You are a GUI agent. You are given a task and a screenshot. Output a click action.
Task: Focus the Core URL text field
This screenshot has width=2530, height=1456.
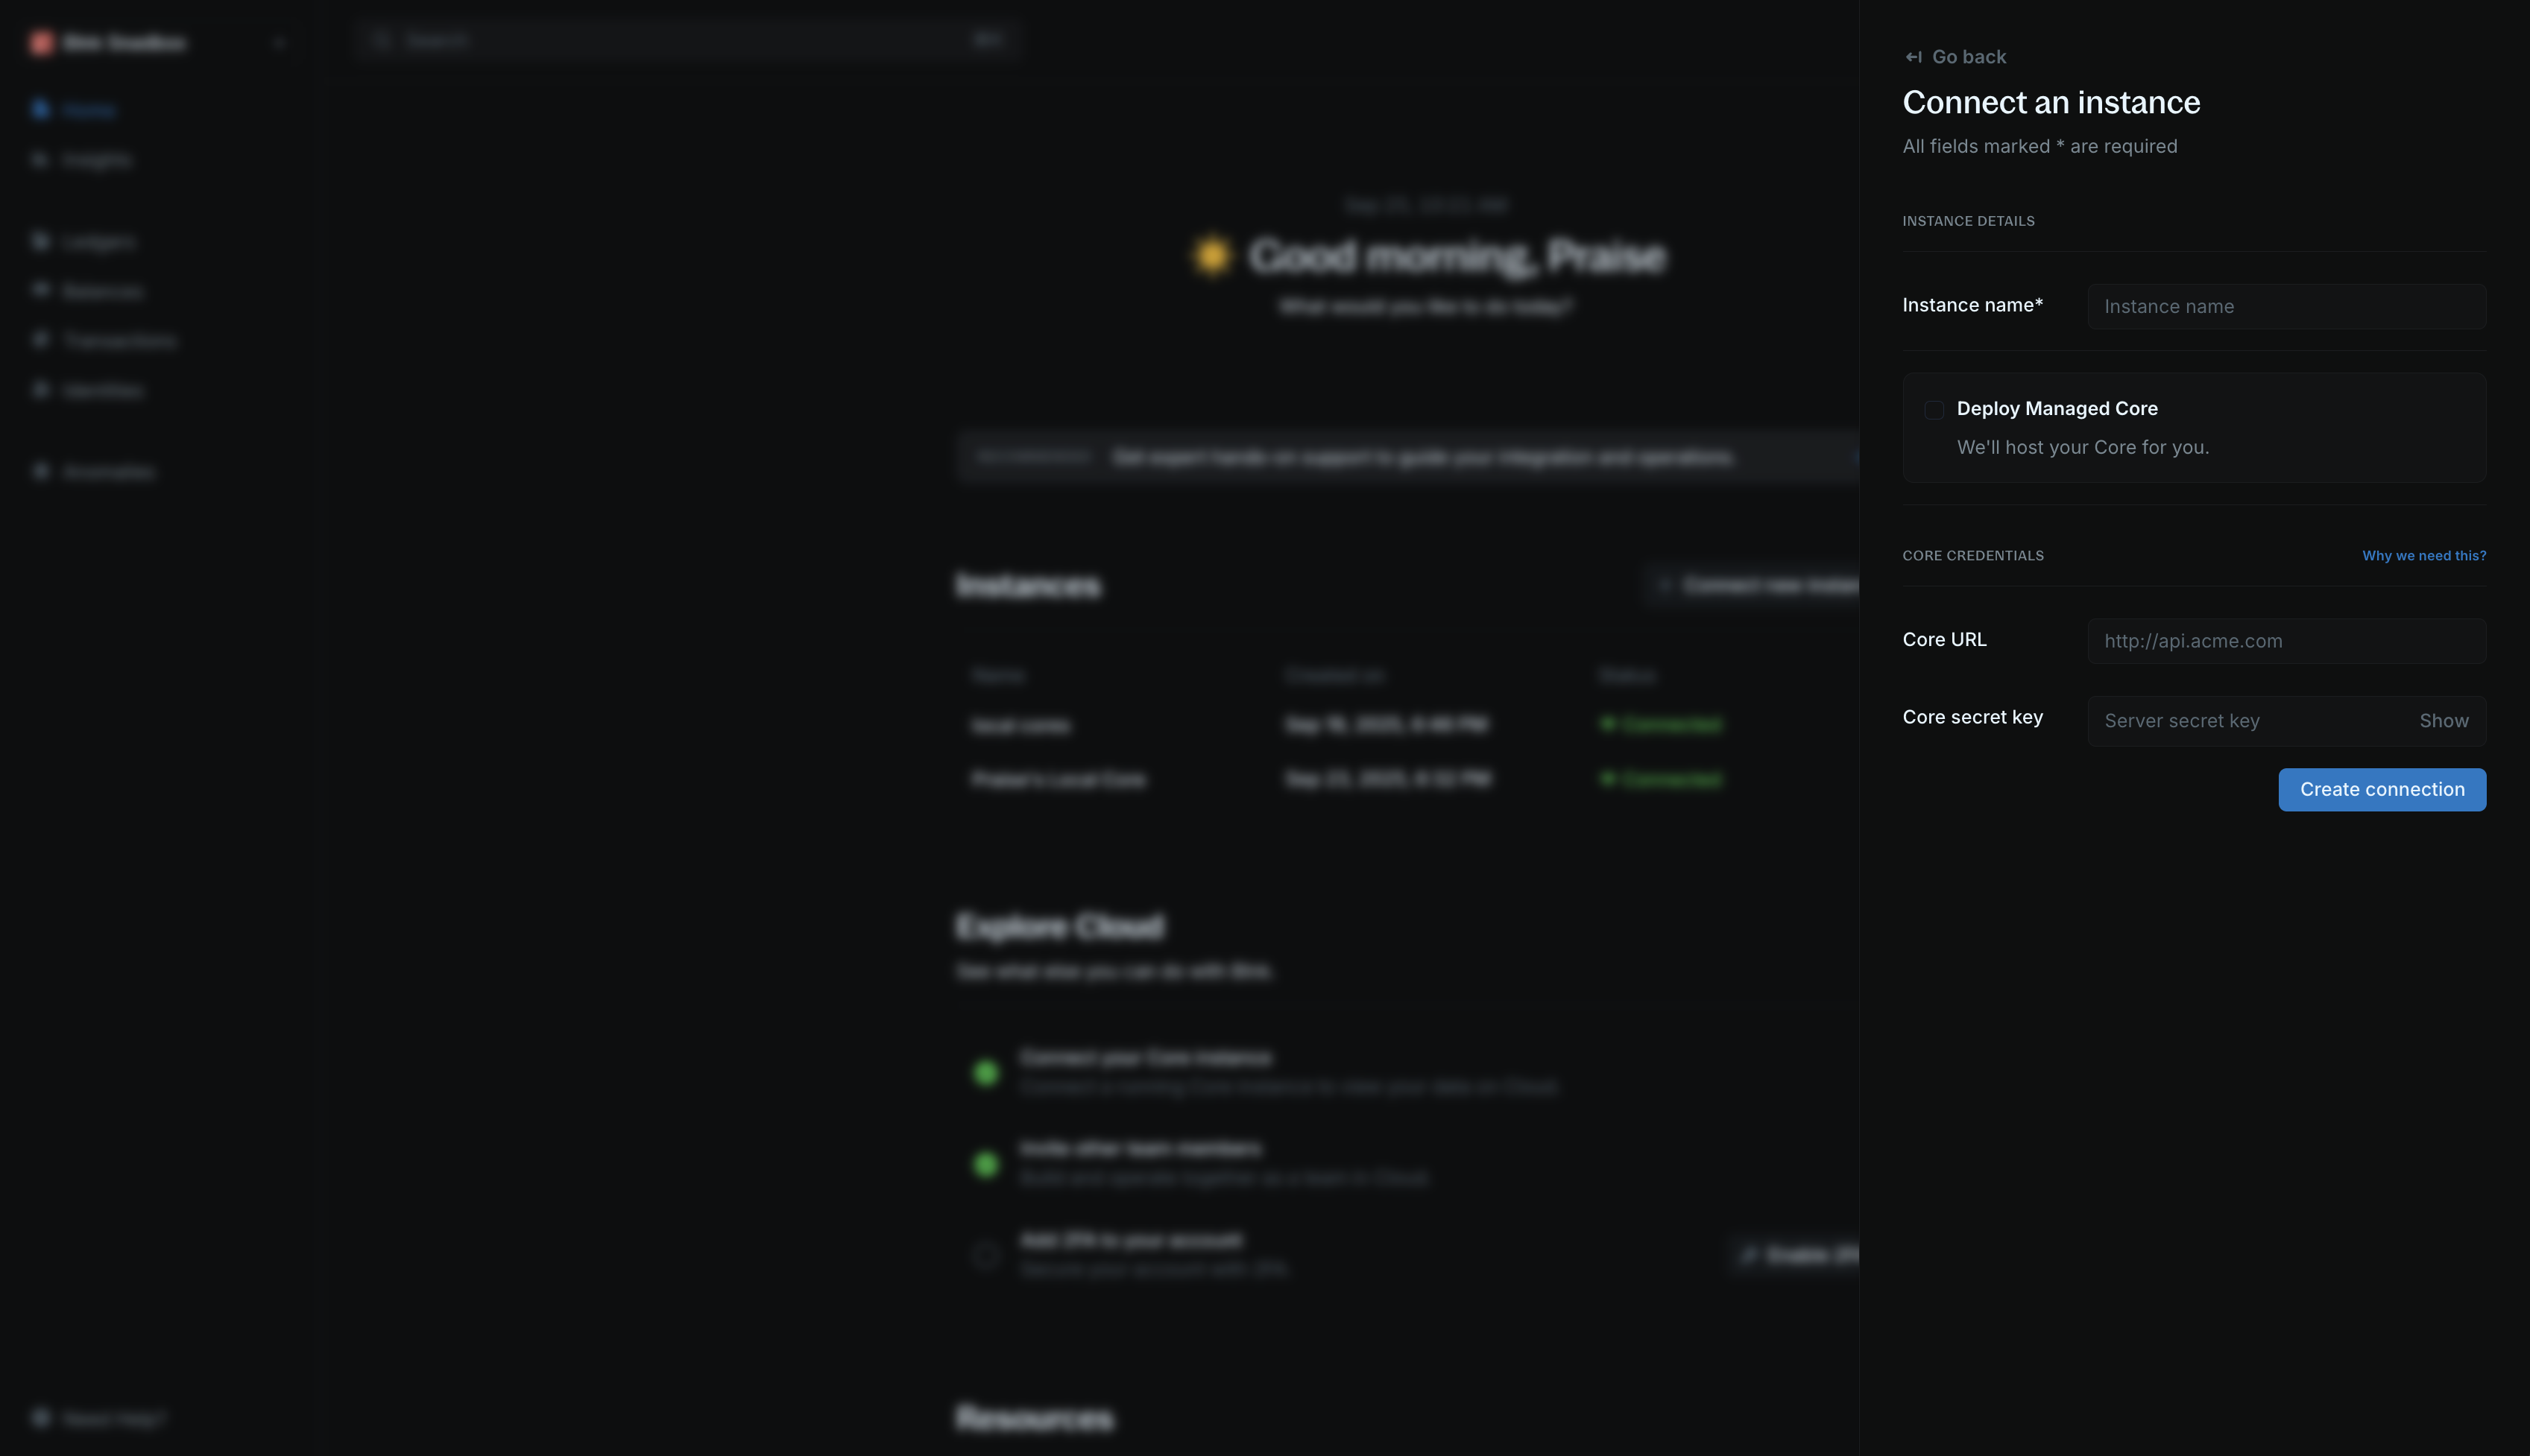(2286, 641)
